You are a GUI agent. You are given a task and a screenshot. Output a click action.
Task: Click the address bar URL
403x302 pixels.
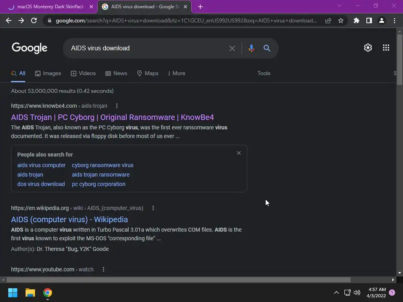coord(186,20)
